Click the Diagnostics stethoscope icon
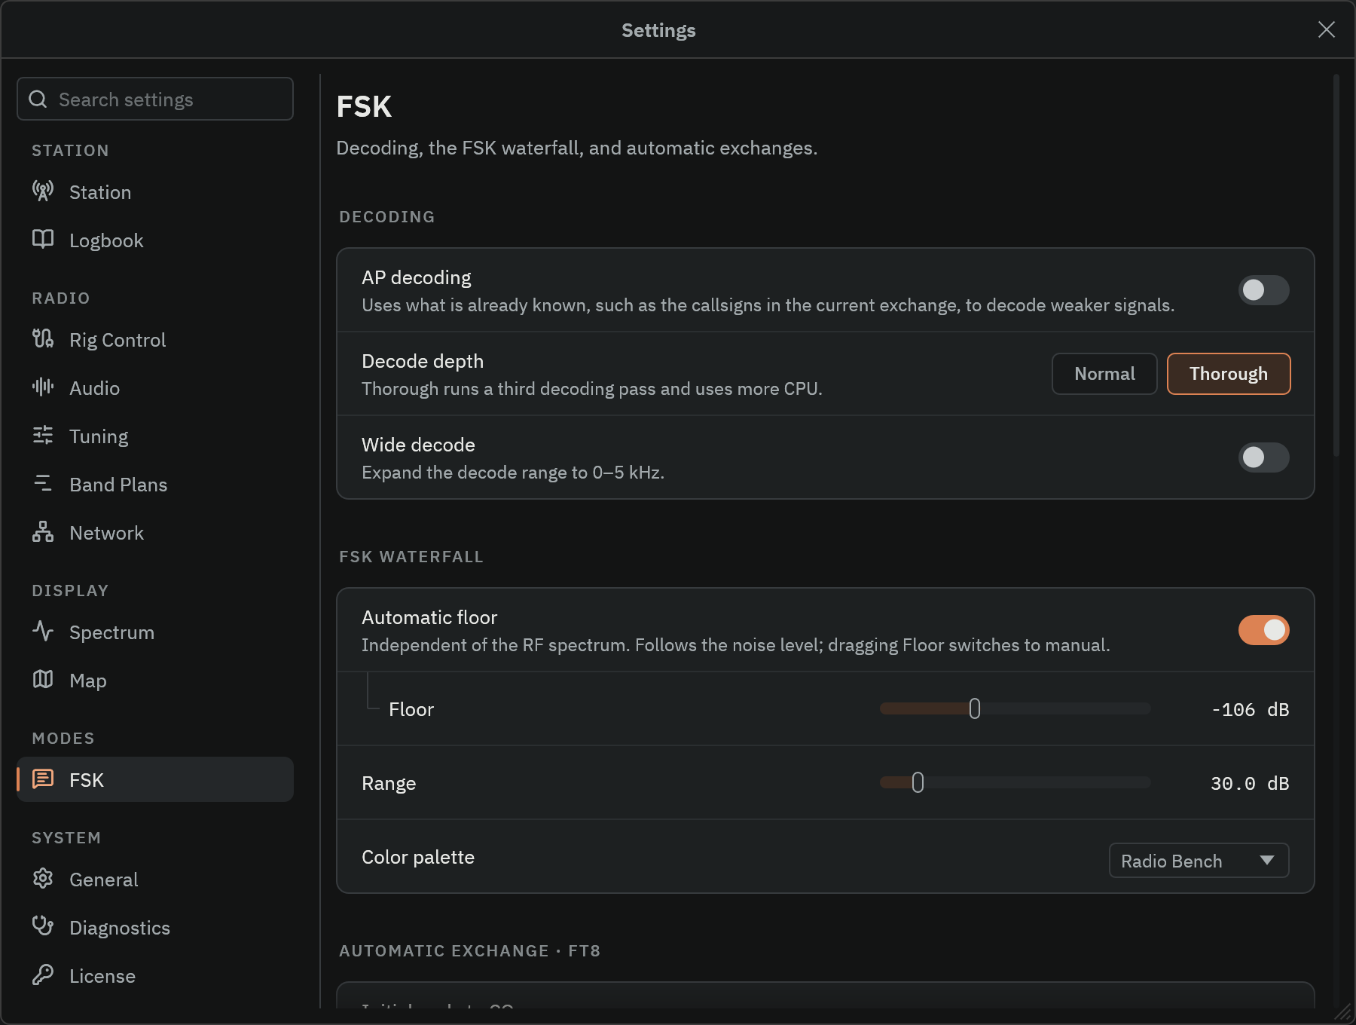Screen dimensions: 1356x1025 [43, 927]
